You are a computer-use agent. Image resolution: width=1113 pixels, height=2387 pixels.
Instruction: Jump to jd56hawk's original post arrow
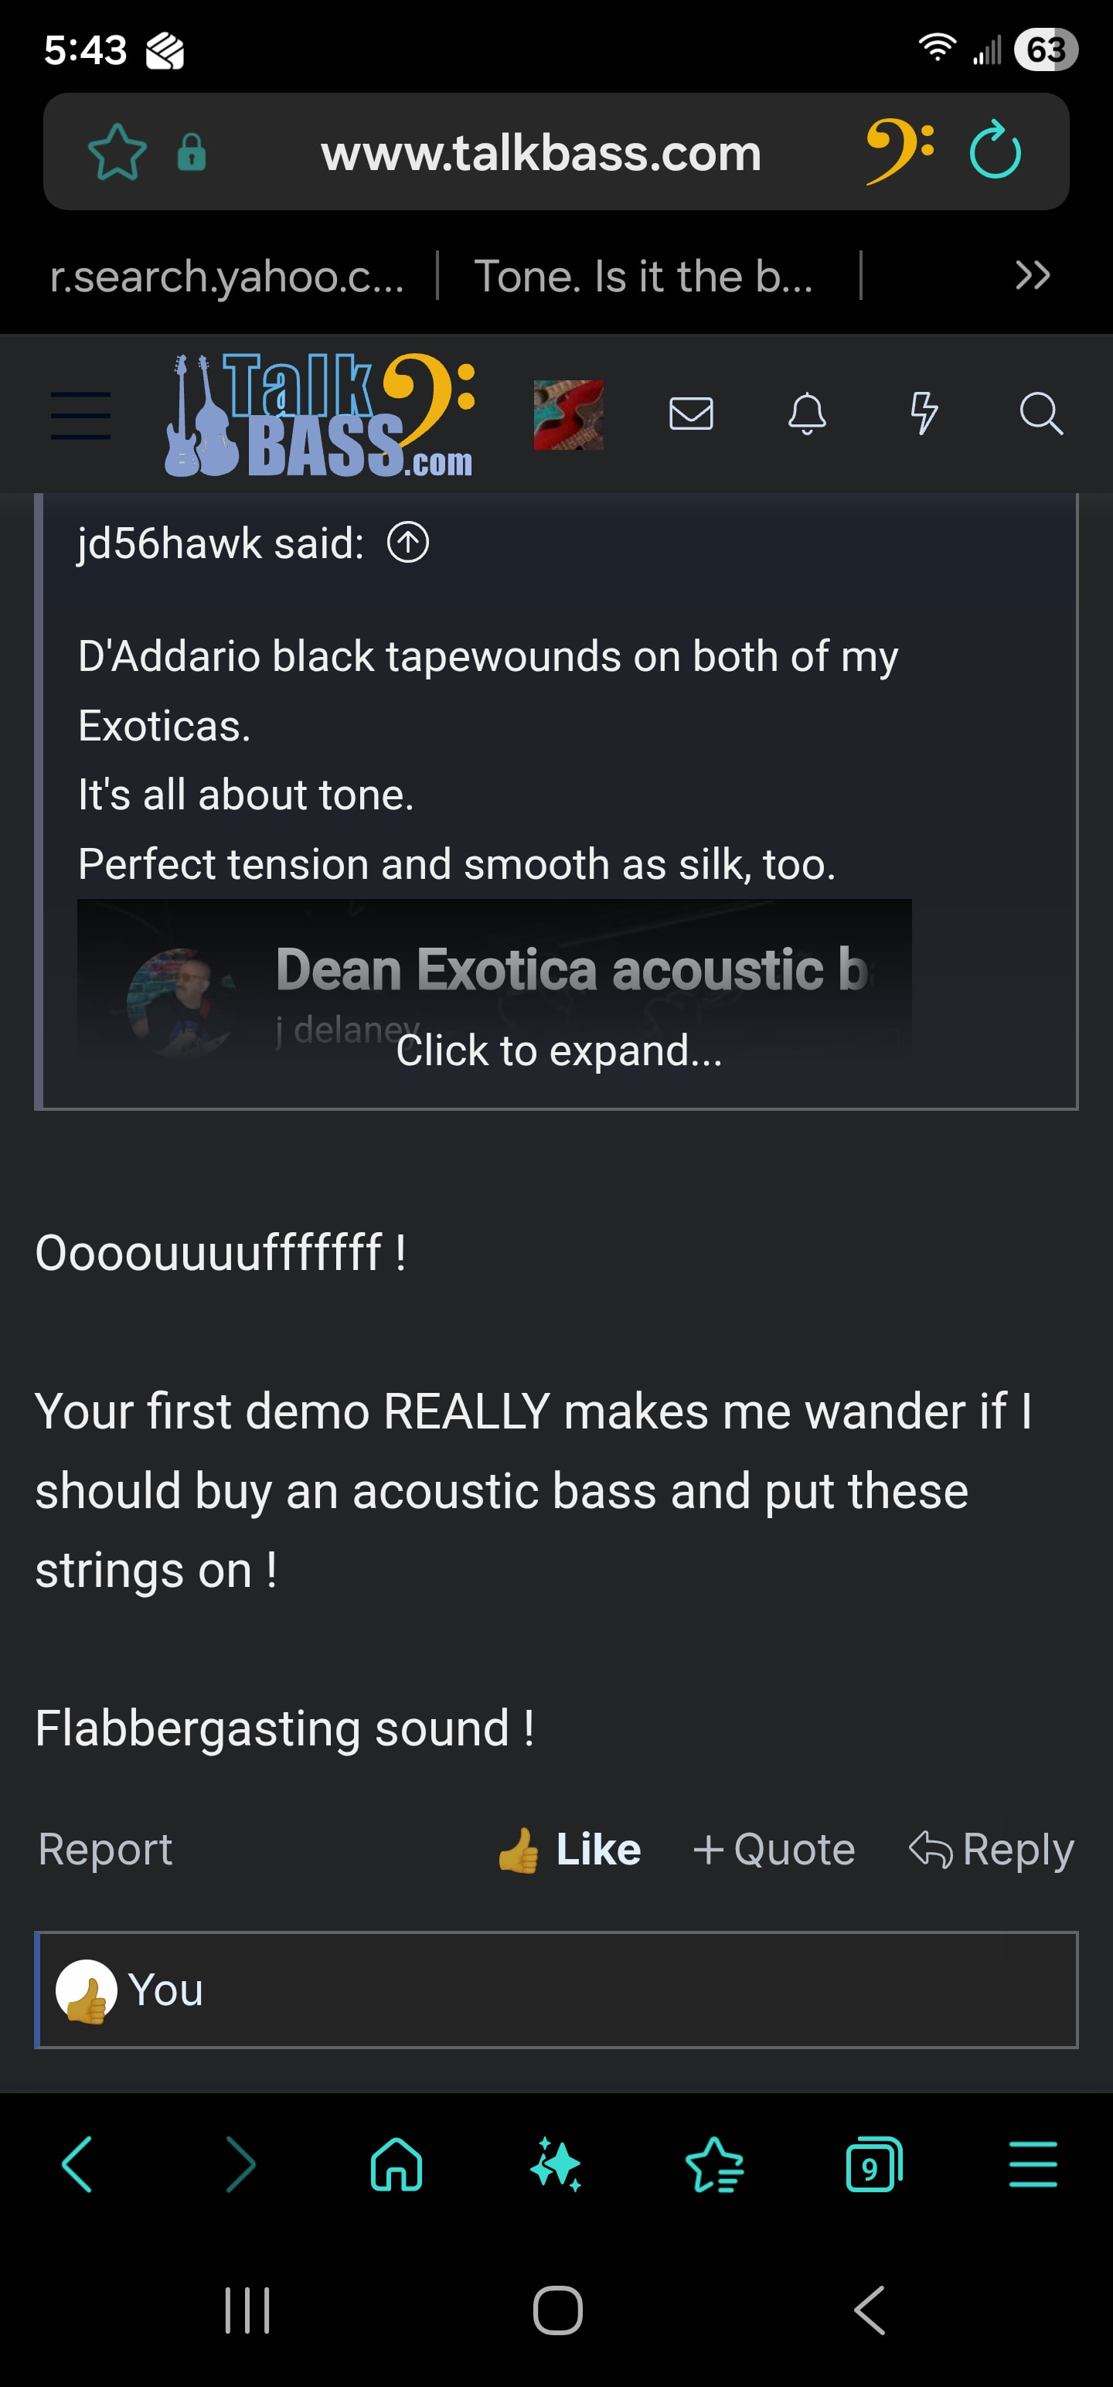point(408,543)
